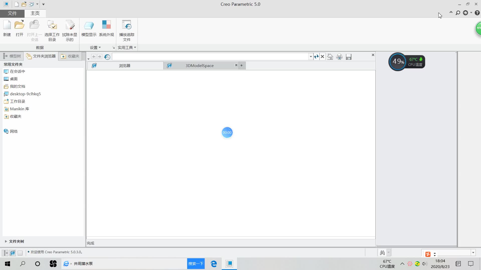Open the browser History clock icon
Image resolution: width=481 pixels, height=270 pixels.
(107, 57)
